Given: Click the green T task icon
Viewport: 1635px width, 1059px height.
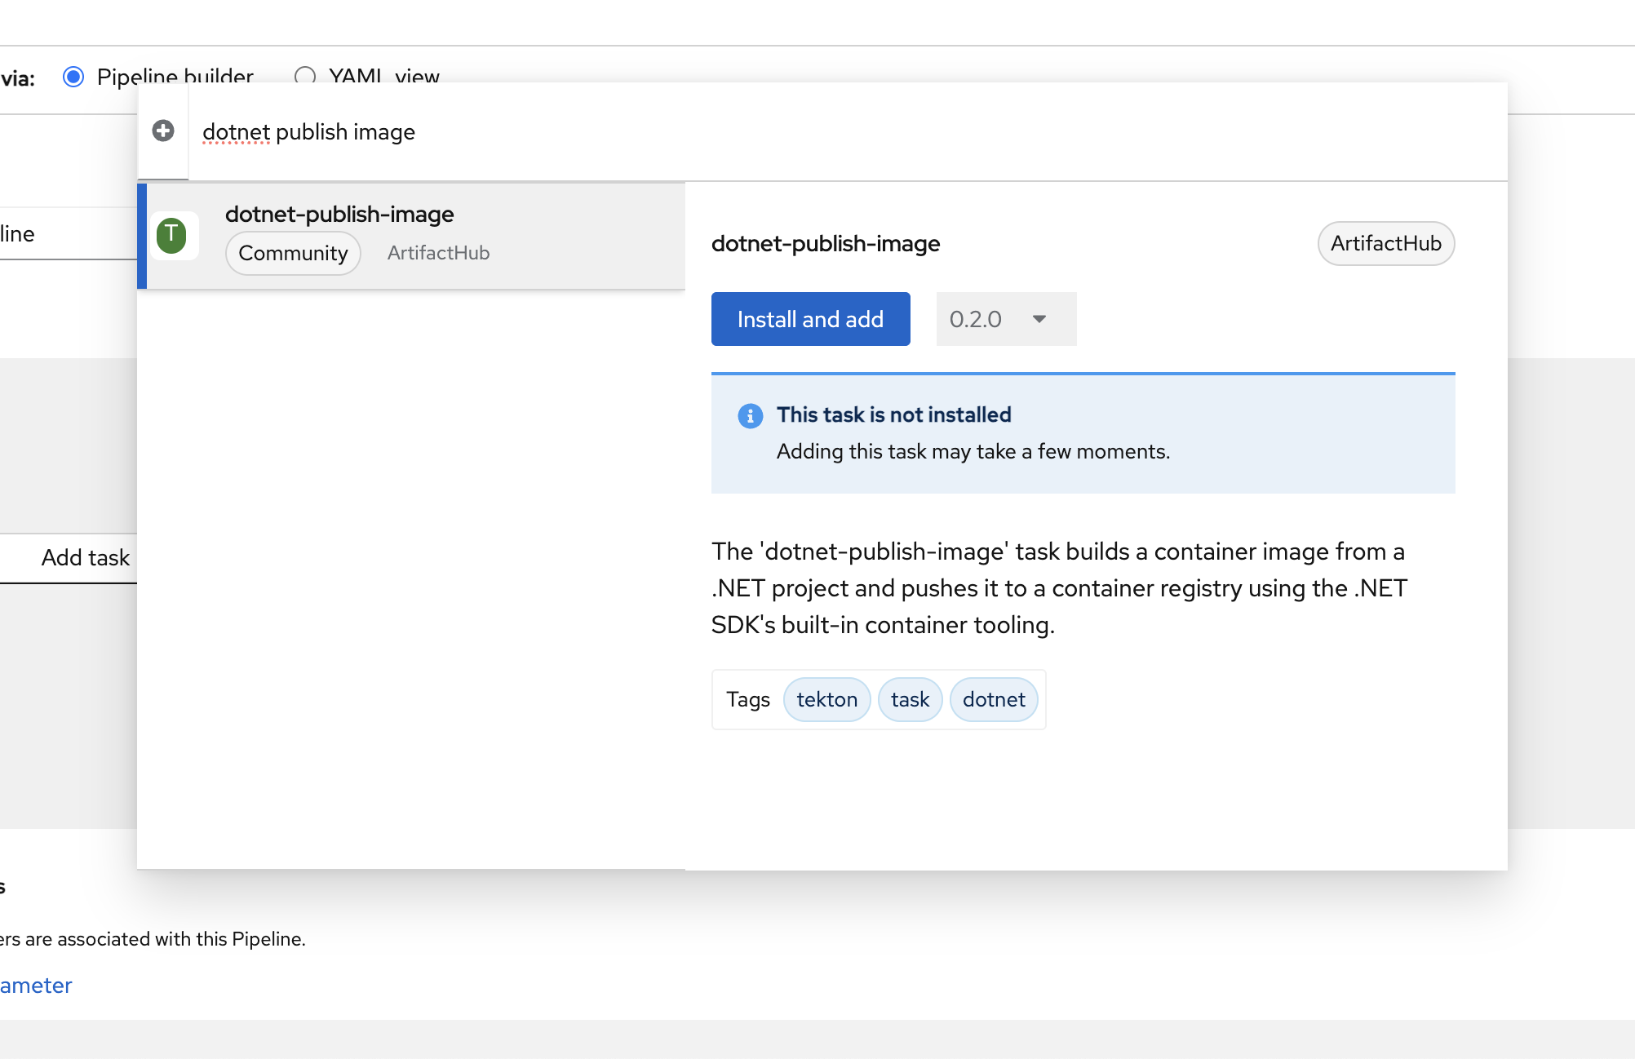Looking at the screenshot, I should [x=171, y=236].
